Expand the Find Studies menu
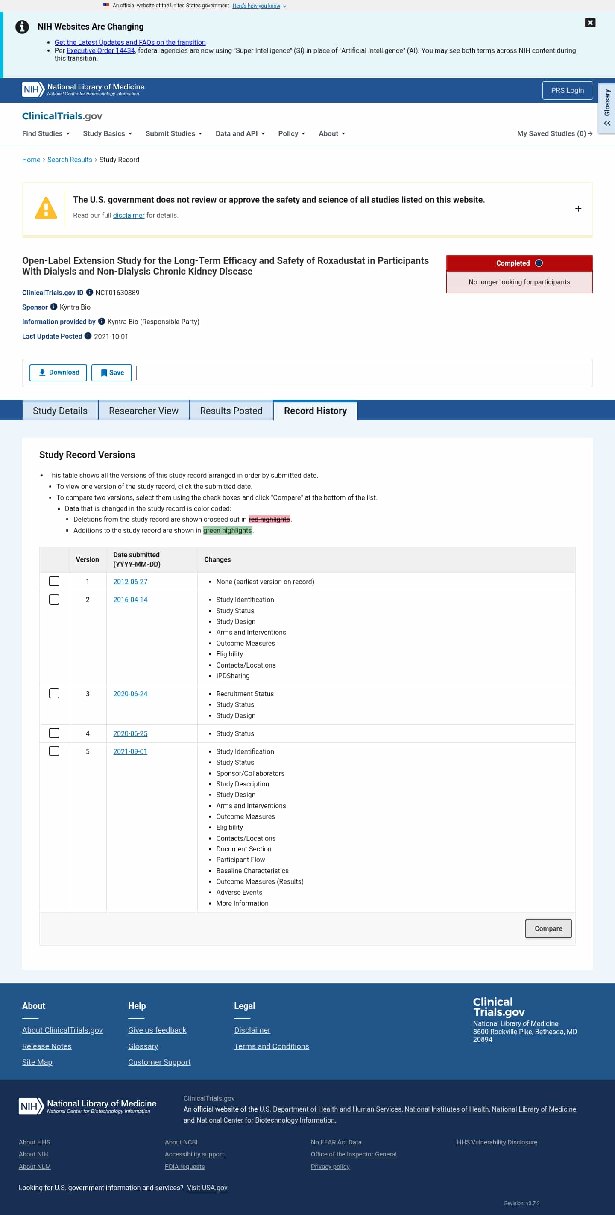This screenshot has width=615, height=1215. (x=46, y=133)
